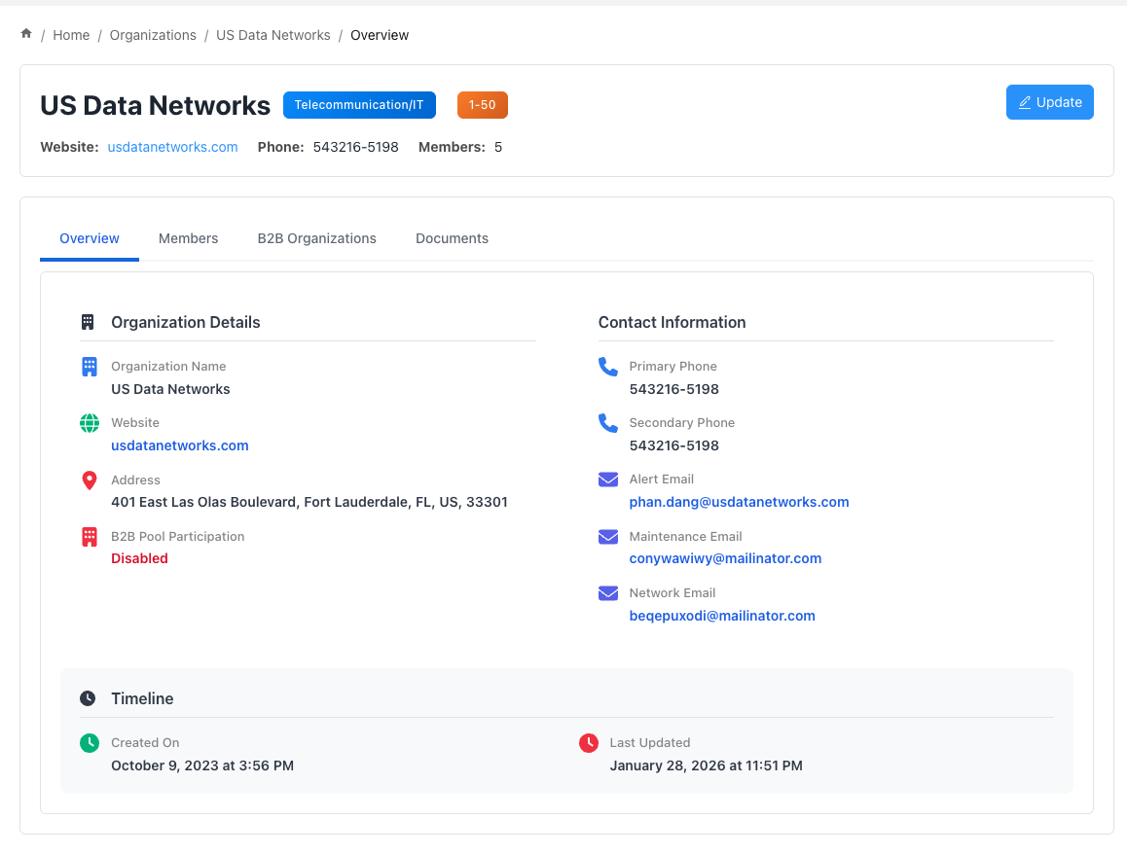Switch to the Members tab

pyautogui.click(x=188, y=238)
